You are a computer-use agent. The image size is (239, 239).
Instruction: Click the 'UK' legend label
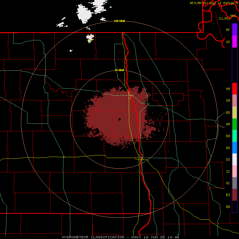pyautogui.click(x=228, y=42)
